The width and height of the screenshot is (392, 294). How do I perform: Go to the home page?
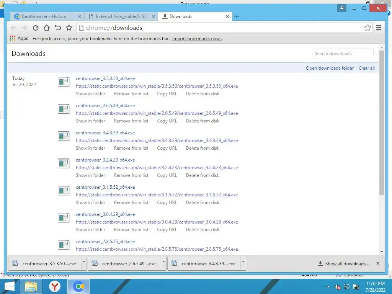point(46,28)
